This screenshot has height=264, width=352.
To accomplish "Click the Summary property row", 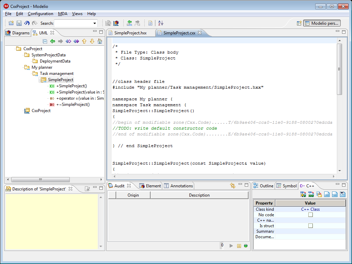I will [300, 231].
